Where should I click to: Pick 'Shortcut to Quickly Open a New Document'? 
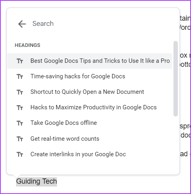pos(89,92)
